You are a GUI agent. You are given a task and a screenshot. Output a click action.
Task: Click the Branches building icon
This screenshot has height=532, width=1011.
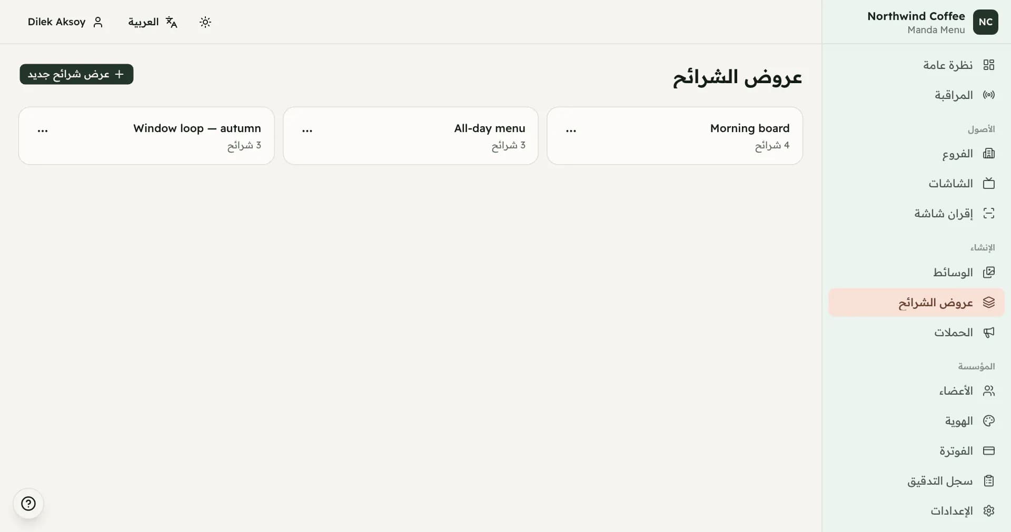click(x=989, y=153)
